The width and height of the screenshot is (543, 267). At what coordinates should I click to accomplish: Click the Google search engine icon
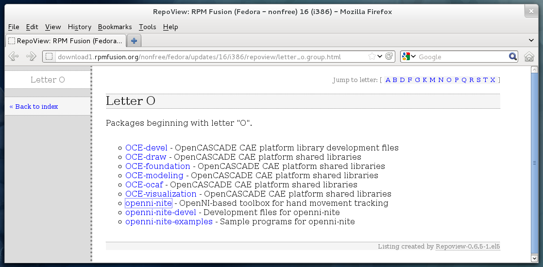coord(406,56)
